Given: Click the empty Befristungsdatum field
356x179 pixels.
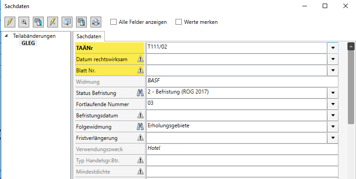Looking at the screenshot, I should (237, 115).
